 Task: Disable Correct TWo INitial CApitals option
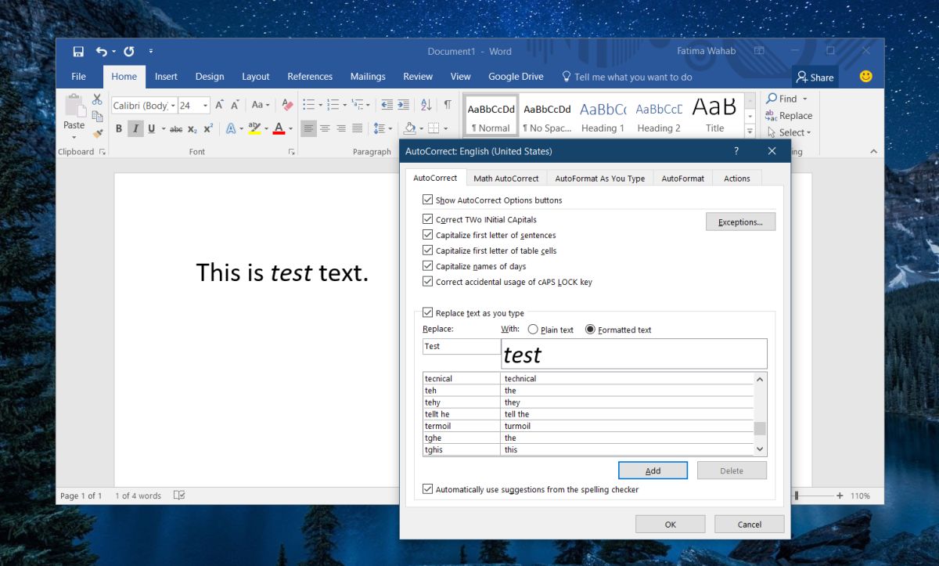[427, 219]
